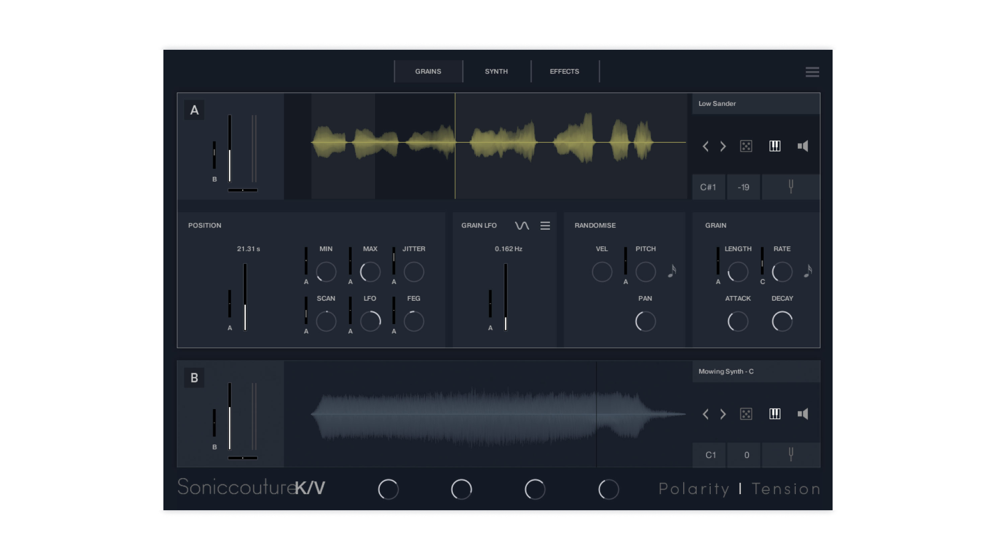This screenshot has width=996, height=560.
Task: Switch to the EFFECTS tab
Action: 564,72
